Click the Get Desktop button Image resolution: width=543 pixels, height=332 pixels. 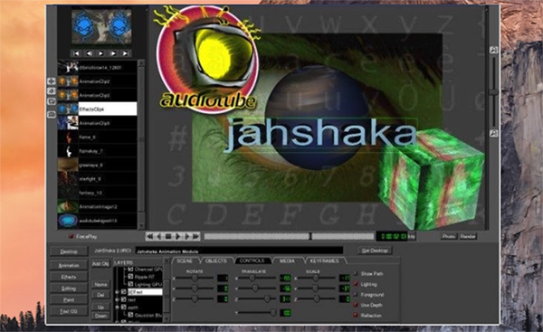click(x=375, y=251)
